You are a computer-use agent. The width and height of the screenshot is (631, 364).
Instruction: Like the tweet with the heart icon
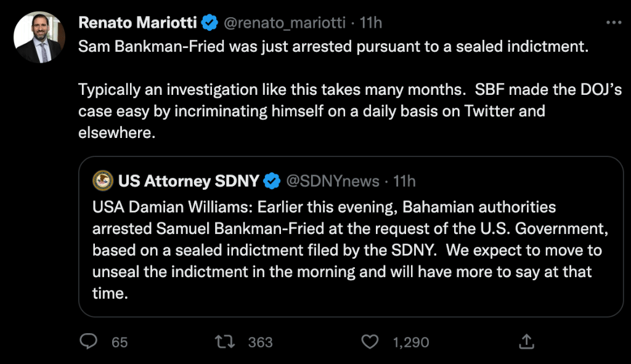370,341
